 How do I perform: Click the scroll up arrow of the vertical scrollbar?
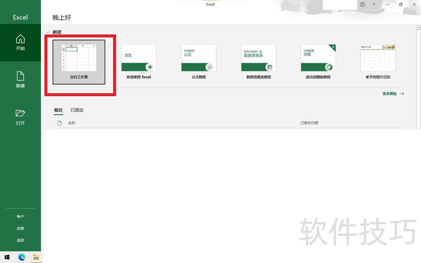point(418,28)
